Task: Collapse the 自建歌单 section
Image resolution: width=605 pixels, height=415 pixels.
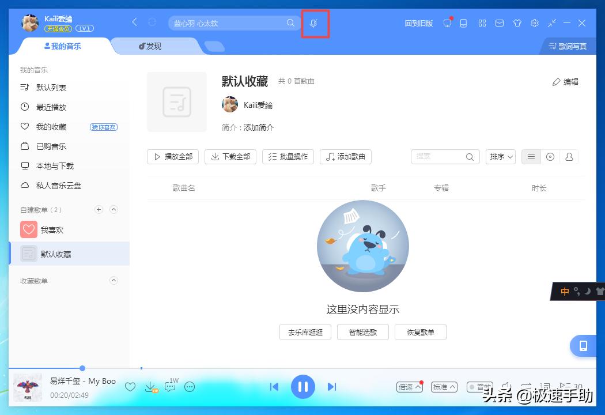Action: [x=114, y=209]
